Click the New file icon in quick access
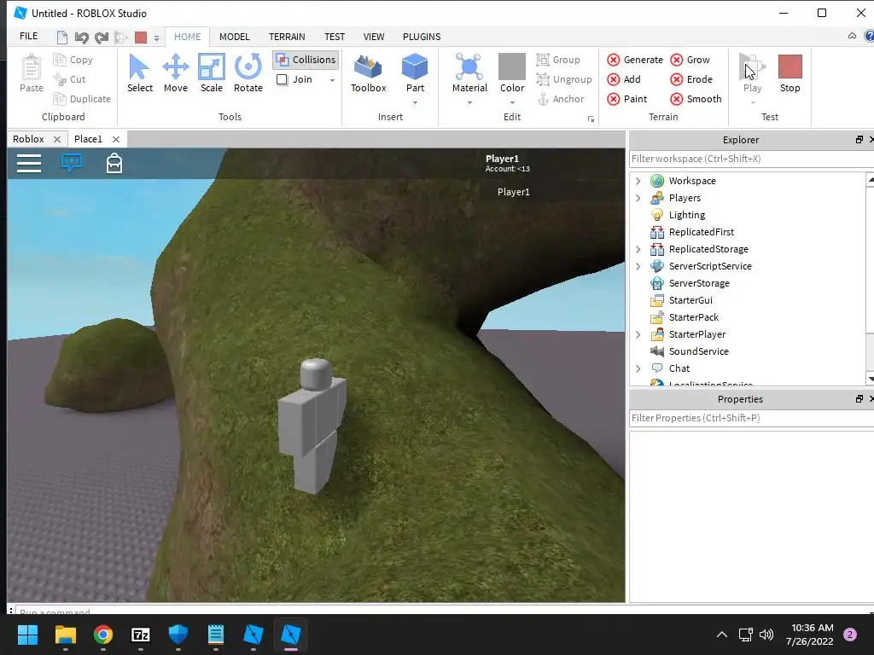The image size is (874, 655). coord(61,38)
